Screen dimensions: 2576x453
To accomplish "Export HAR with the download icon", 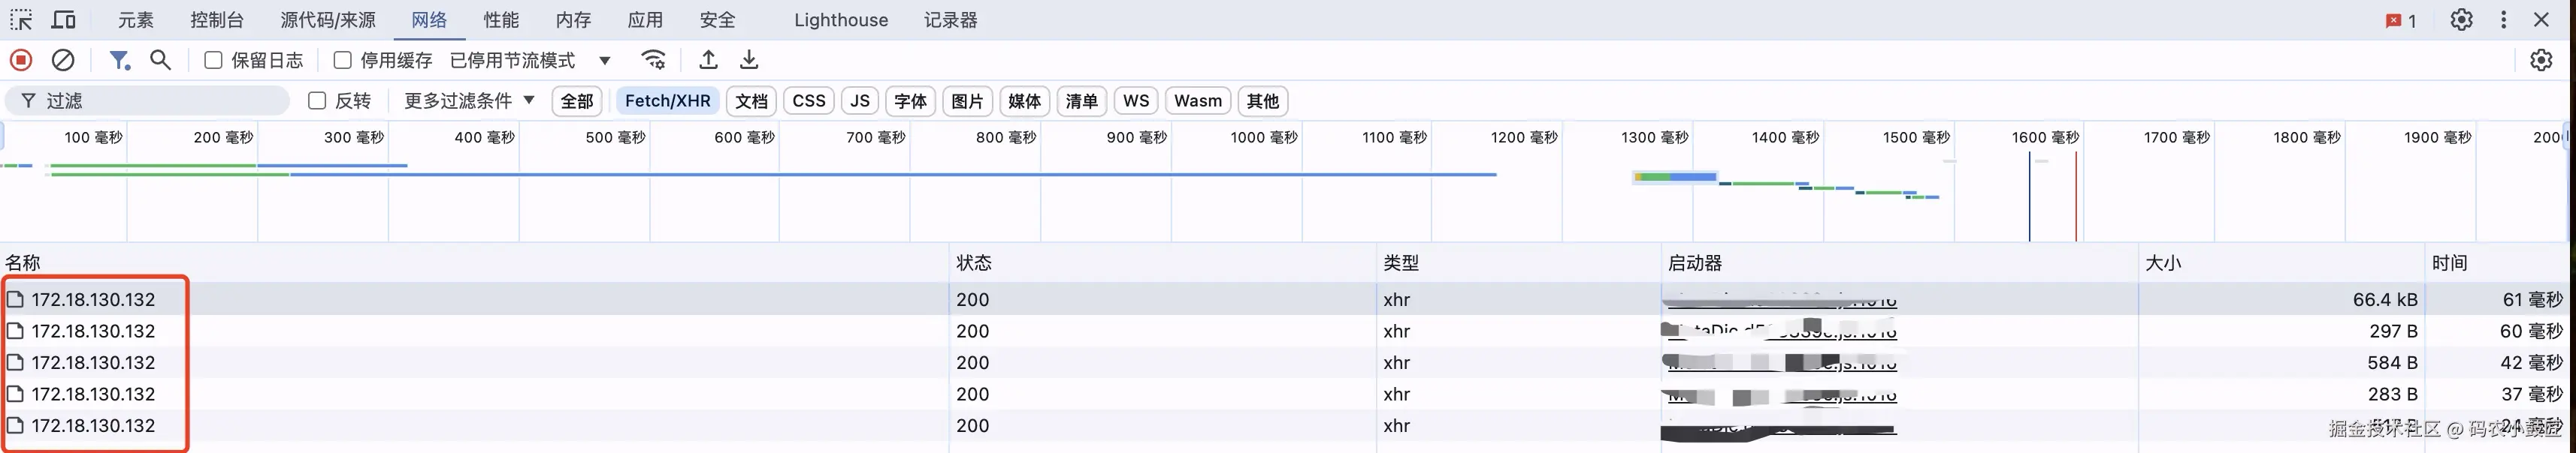I will point(749,60).
